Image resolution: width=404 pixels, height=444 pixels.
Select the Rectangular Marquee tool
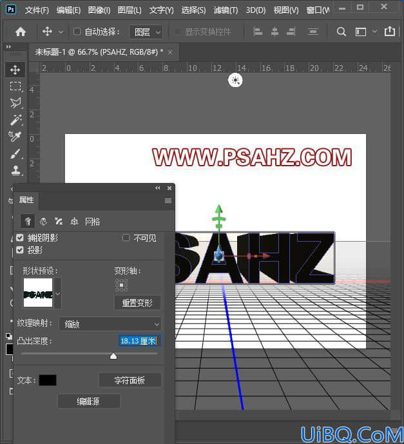click(15, 86)
